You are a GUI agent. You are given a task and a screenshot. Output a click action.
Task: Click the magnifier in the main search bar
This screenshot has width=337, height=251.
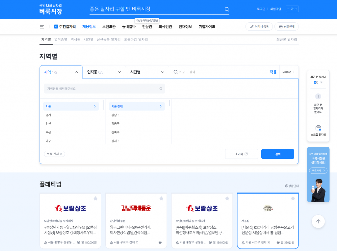point(227,9)
